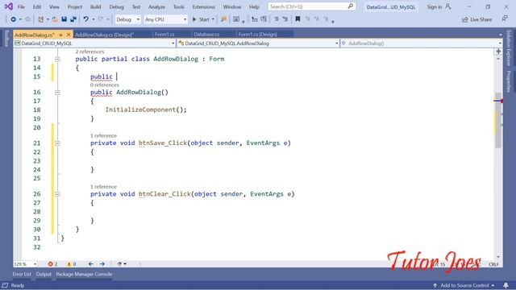Click the increase indent toolbar icon
Image resolution: width=516 pixels, height=290 pixels.
pyautogui.click(x=264, y=19)
